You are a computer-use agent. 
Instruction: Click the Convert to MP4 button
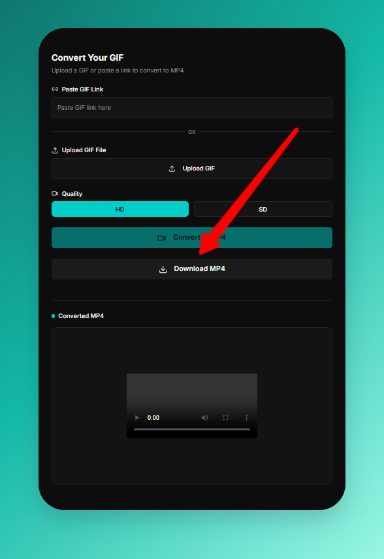192,238
